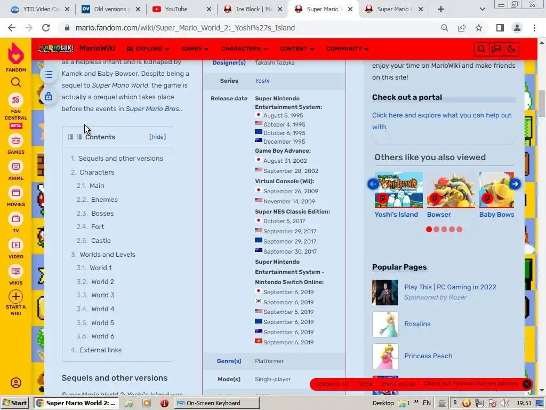Open Chrome zoom magnifier icon

(444, 28)
